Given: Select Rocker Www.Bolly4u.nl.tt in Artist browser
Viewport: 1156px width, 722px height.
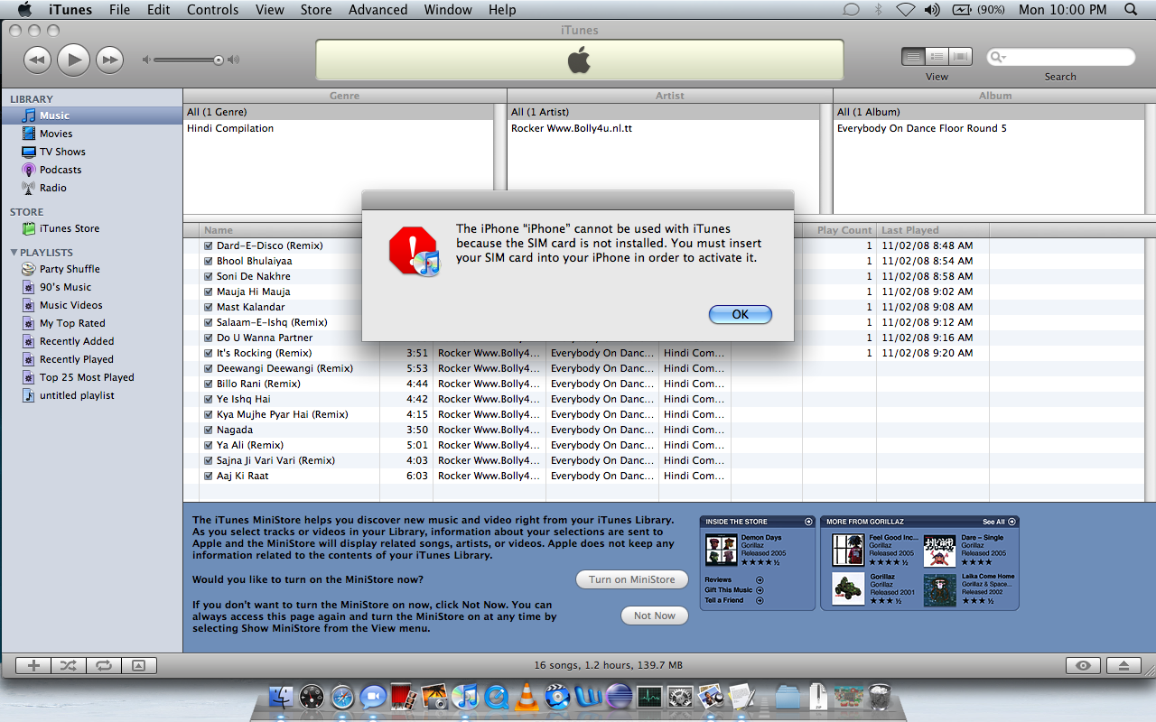Looking at the screenshot, I should [x=572, y=128].
